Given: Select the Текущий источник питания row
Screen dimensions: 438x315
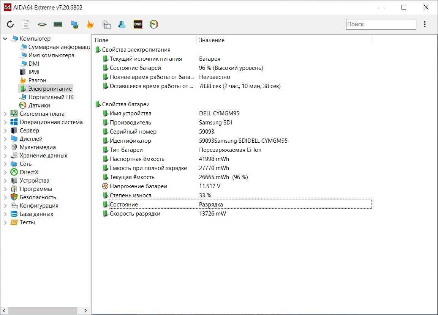Looking at the screenshot, I should coord(237,59).
